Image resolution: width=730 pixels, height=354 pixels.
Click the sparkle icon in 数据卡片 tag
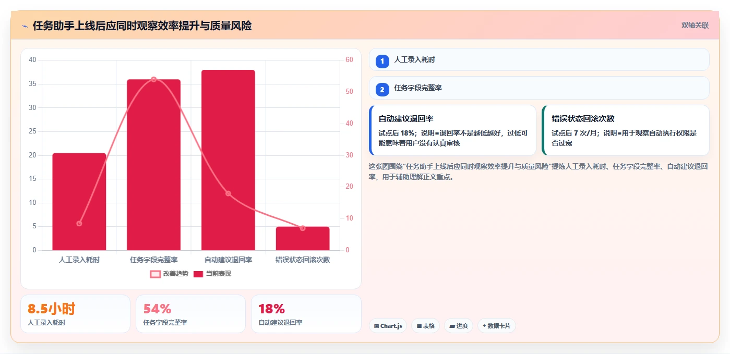(x=484, y=326)
